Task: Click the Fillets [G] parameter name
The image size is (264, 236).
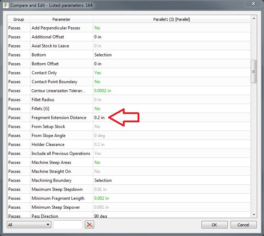Action: (x=40, y=109)
